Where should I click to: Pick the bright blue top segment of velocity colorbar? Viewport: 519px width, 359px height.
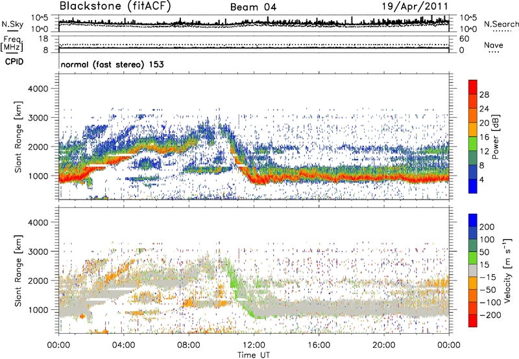(x=473, y=220)
